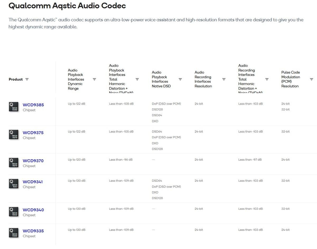Click the Product column header
The height and width of the screenshot is (249, 317).
click(16, 79)
